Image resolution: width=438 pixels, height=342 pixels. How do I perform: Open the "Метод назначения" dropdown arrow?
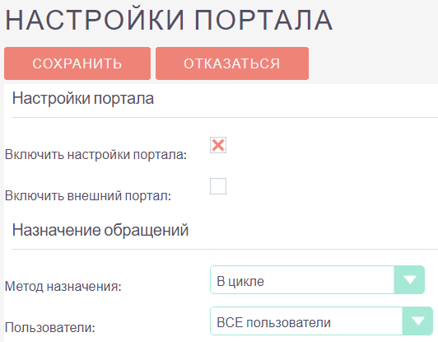click(409, 280)
